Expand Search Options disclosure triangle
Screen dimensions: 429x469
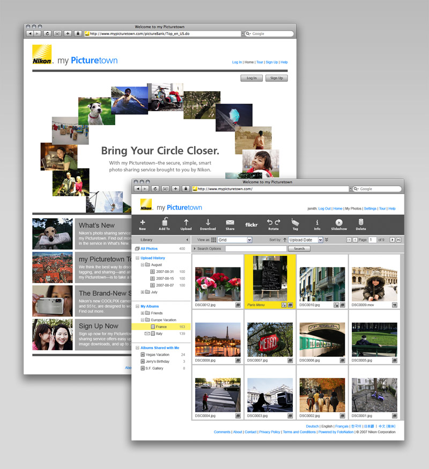(x=195, y=249)
